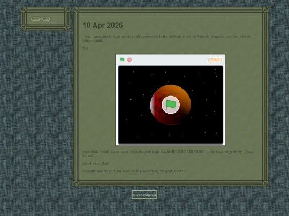Click the paragraph about rummaging through old scratch projects
Viewport: 289px width, 216px height.
tap(166, 38)
